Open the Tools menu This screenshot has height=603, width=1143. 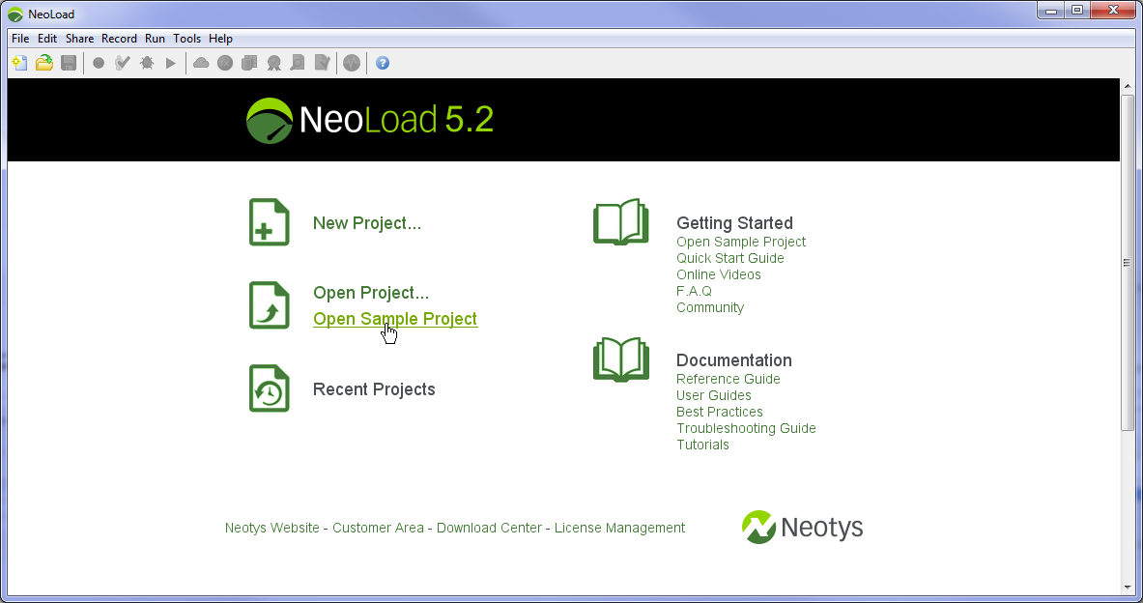point(186,39)
